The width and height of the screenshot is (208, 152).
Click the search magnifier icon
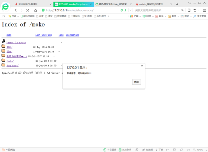click(x=183, y=10)
